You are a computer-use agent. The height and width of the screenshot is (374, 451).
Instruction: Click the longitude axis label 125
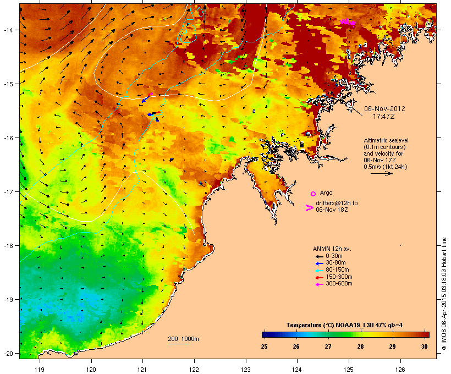pyautogui.click(x=349, y=370)
